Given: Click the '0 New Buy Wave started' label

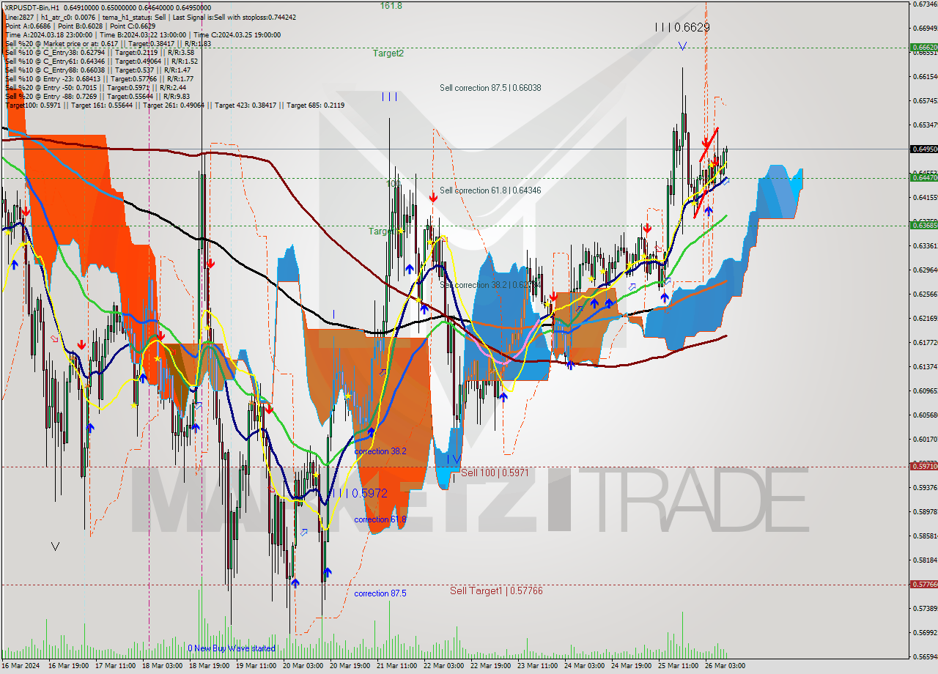Looking at the screenshot, I should pos(232,648).
